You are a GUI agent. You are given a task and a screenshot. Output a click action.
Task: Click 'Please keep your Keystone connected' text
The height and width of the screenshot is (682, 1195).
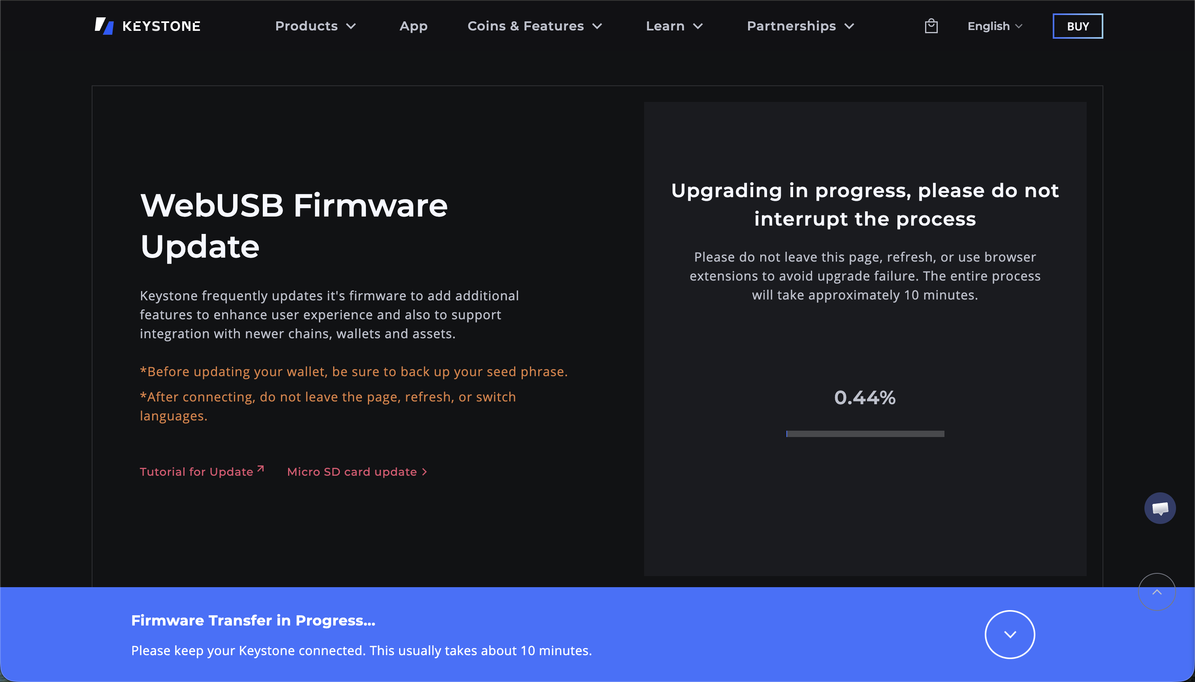[x=361, y=651]
